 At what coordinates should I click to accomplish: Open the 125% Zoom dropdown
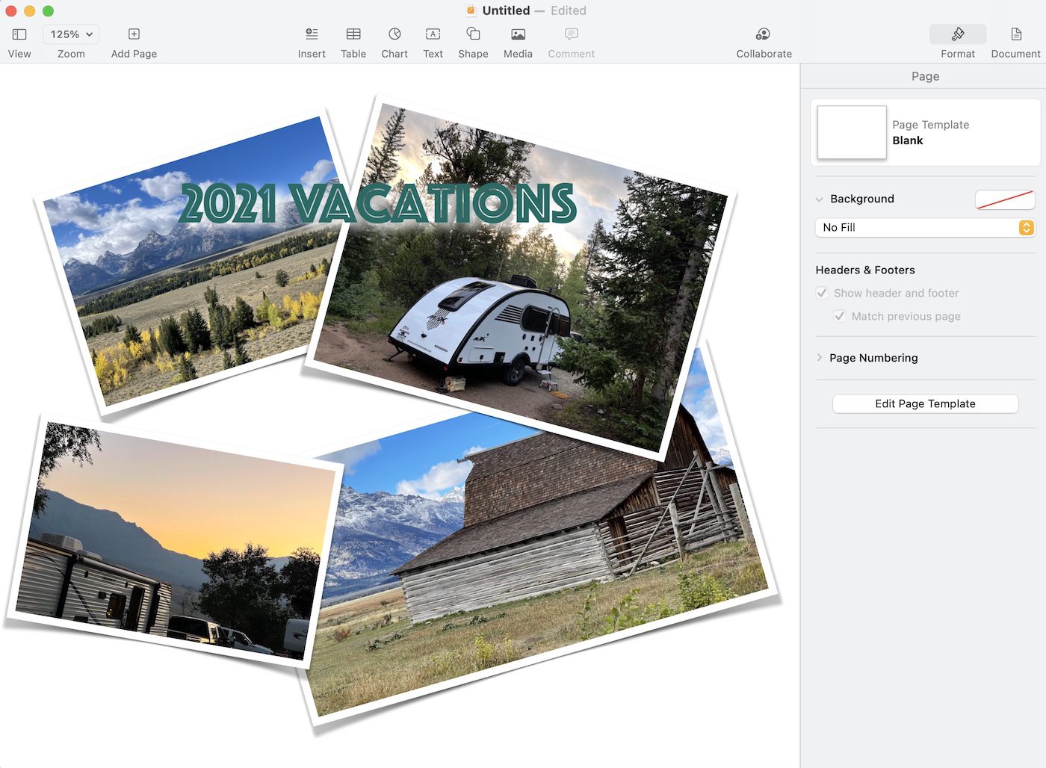click(x=72, y=34)
